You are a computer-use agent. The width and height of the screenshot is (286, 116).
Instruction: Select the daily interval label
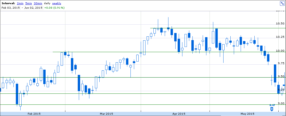[x=47, y=3]
